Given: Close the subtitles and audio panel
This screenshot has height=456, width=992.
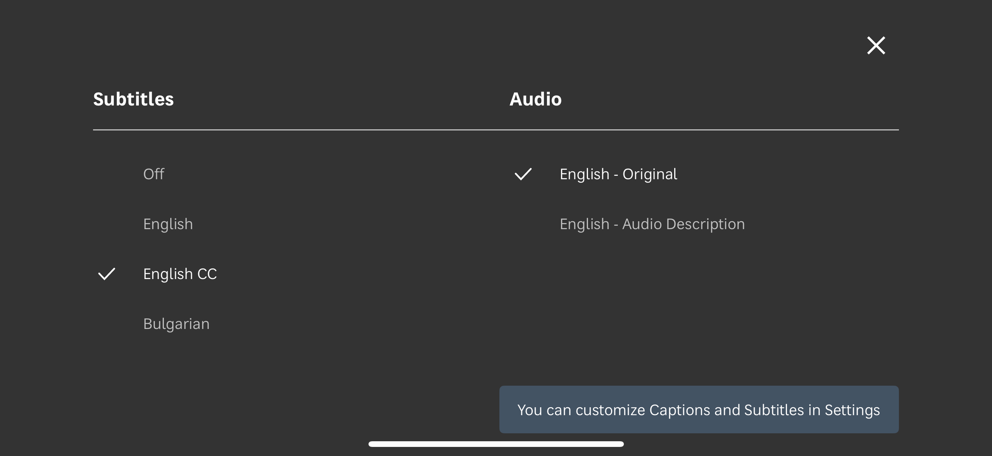Looking at the screenshot, I should point(876,45).
